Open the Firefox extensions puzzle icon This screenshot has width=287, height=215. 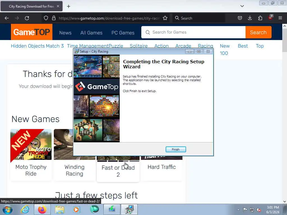pos(260,18)
